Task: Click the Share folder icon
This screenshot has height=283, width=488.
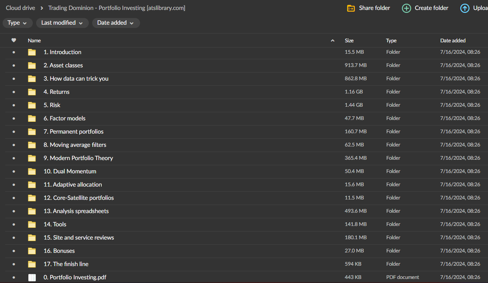Action: tap(351, 8)
